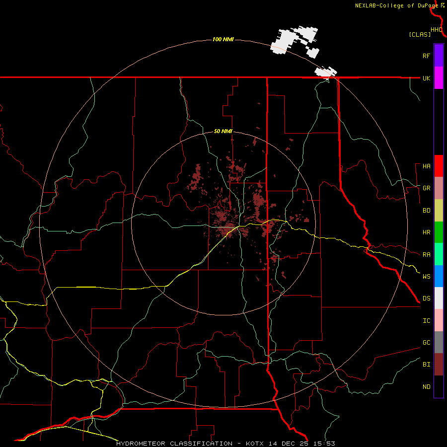Screen dimensions: 447x447
Task: Click the HHC product label
Action: point(436,30)
